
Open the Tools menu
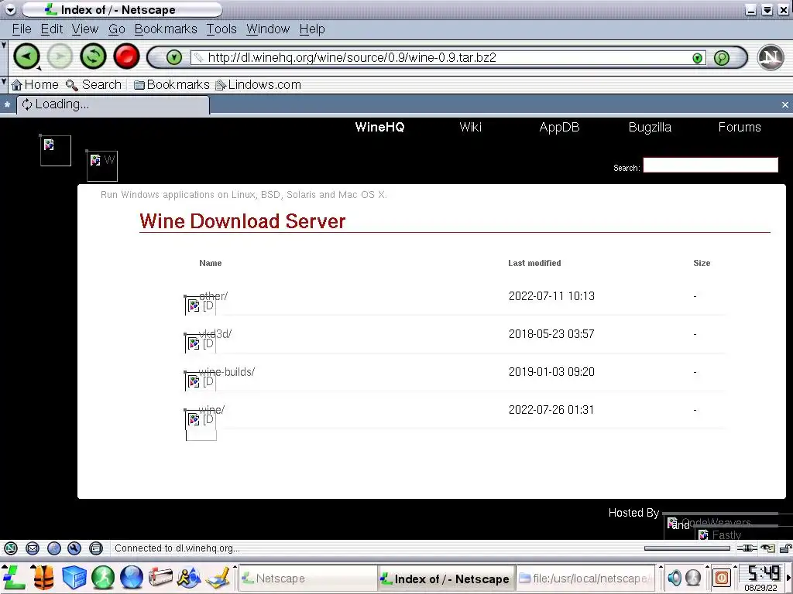coord(221,29)
